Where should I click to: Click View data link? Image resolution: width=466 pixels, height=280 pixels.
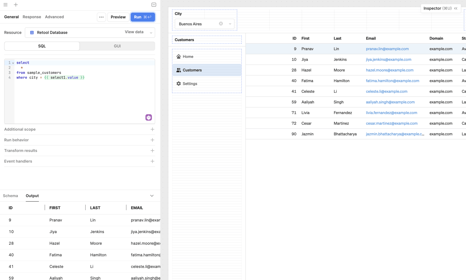134,32
